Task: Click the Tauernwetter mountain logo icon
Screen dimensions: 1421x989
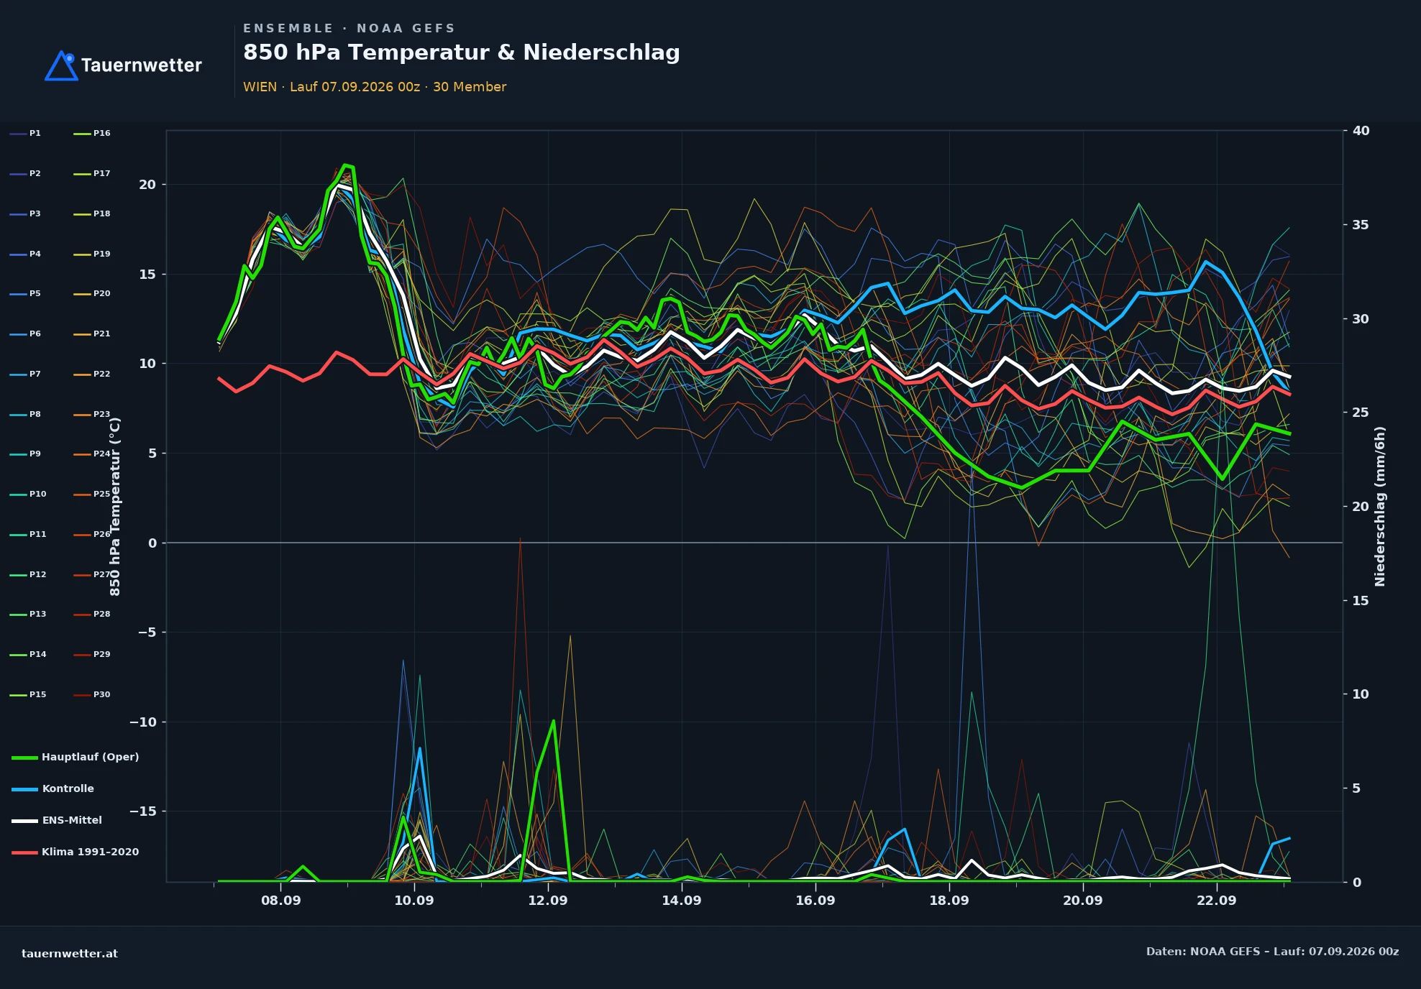Action: click(x=61, y=65)
